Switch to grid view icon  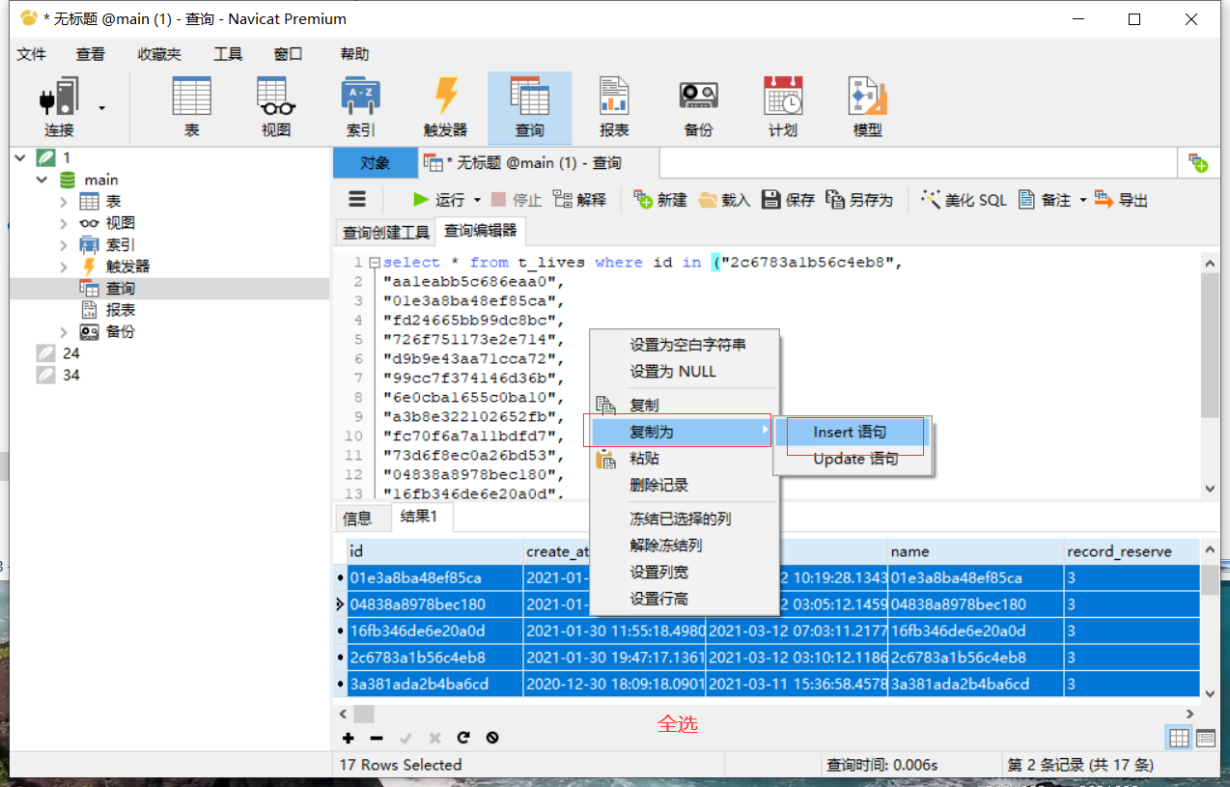(1178, 738)
